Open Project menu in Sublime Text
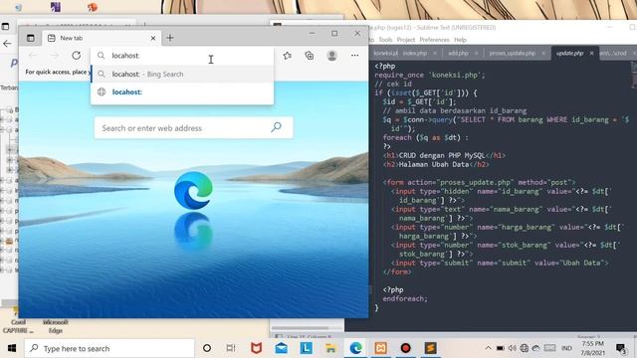637x358 pixels. pyautogui.click(x=406, y=40)
